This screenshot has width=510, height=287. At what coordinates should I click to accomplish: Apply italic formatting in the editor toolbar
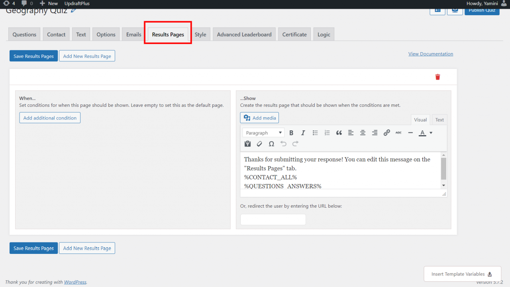coord(303,133)
